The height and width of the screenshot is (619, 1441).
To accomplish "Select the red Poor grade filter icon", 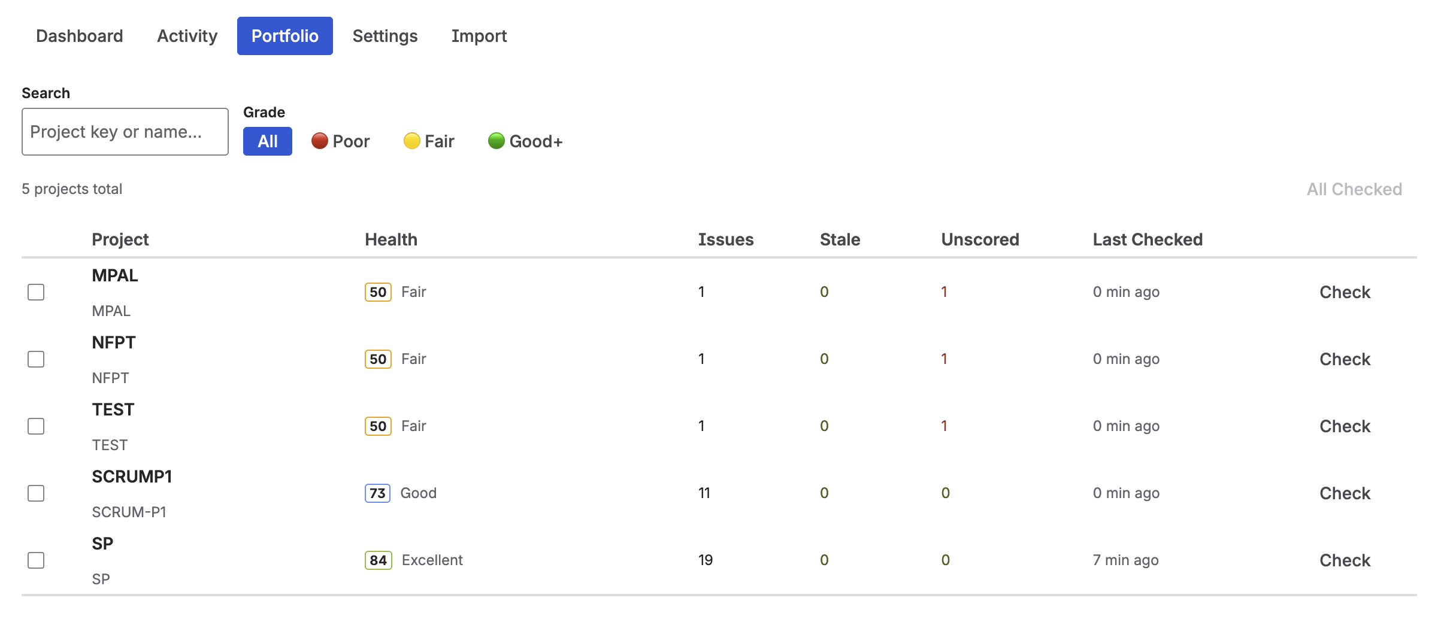I will tap(320, 141).
